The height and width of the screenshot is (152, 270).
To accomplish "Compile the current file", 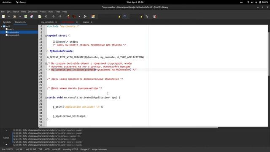I will [68, 16].
